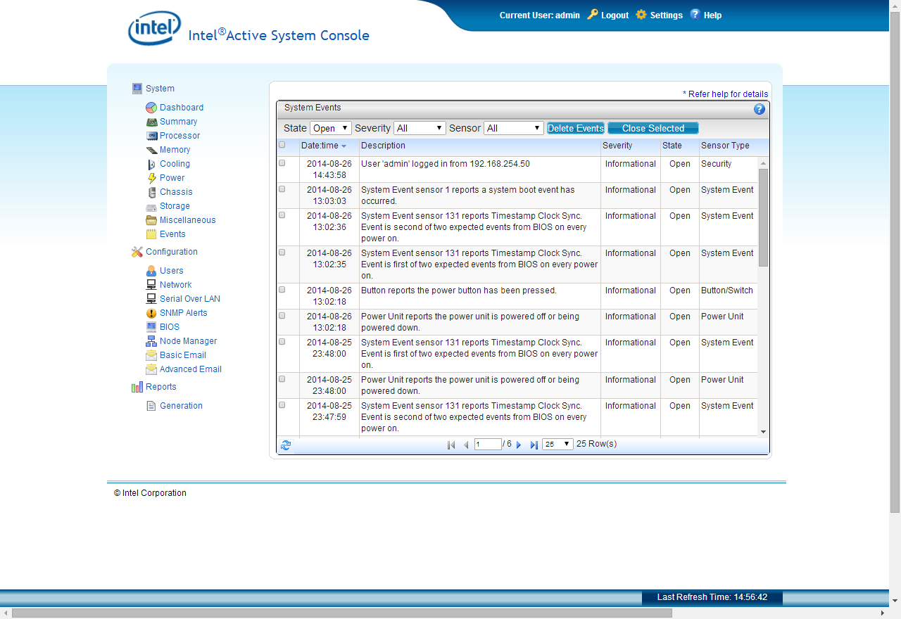Click the Description column header

pos(383,146)
